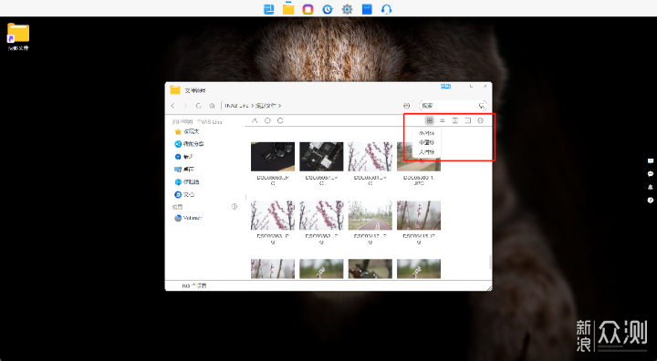
Task: Refresh the folder with the navigation reload icon
Action: [199, 106]
